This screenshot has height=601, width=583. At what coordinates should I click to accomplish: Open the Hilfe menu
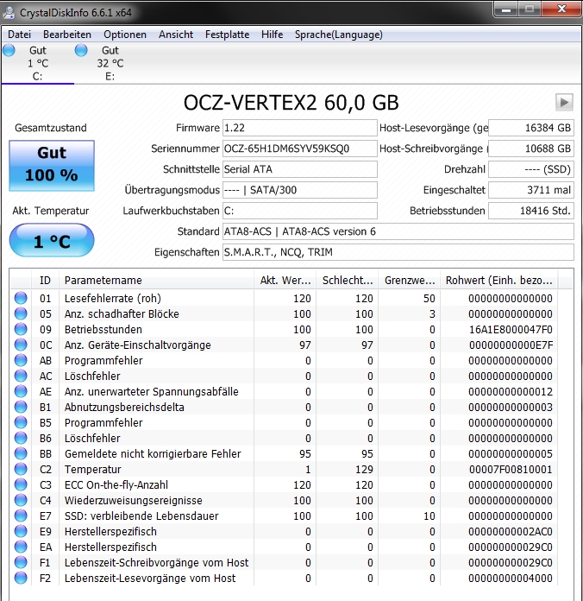272,35
